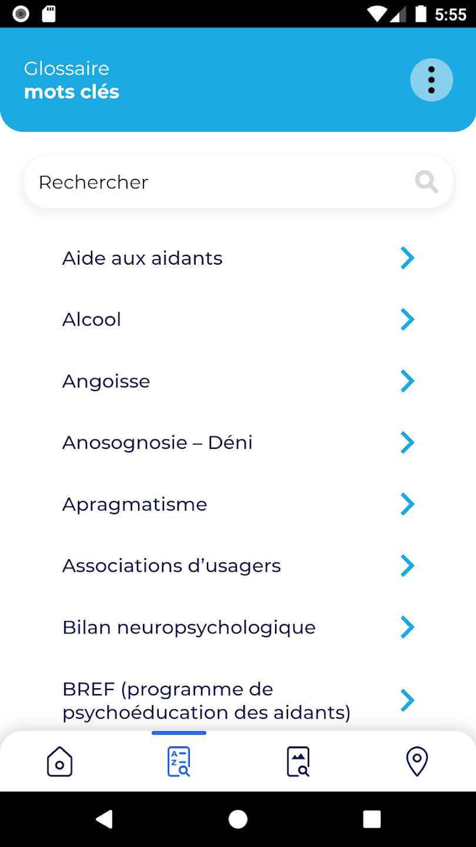The image size is (476, 847).
Task: Open the three-dot overflow menu
Action: pos(431,80)
